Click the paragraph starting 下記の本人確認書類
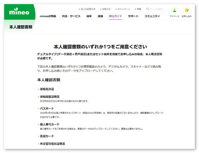Image resolution: width=199 pixels, height=153 pixels. coord(99,69)
